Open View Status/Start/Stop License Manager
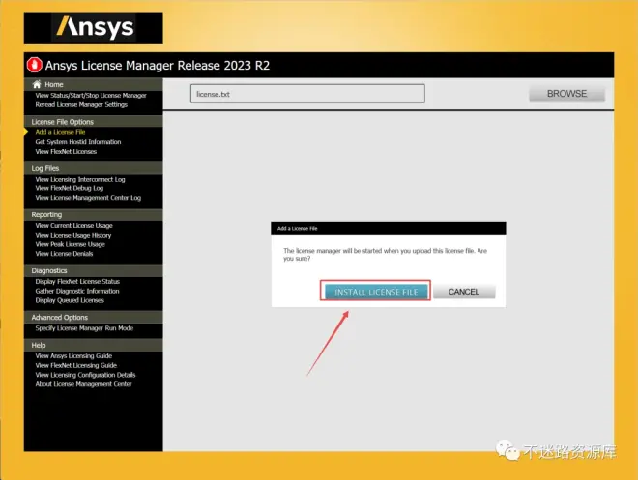This screenshot has height=480, width=638. pyautogui.click(x=91, y=95)
